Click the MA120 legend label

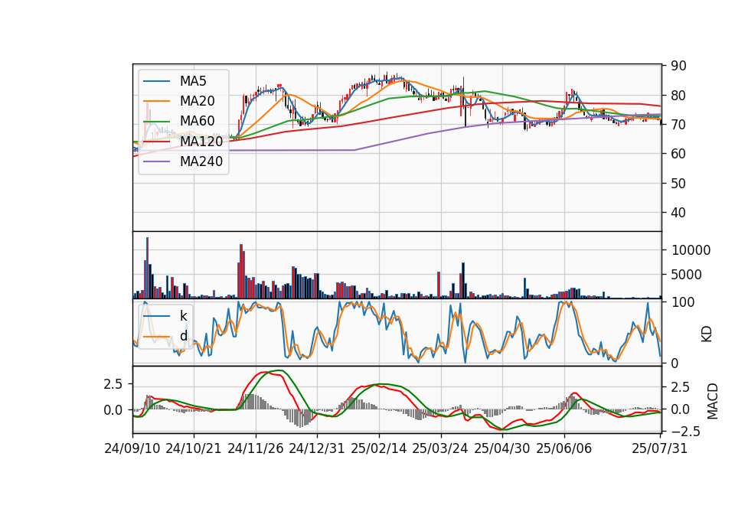(x=201, y=142)
